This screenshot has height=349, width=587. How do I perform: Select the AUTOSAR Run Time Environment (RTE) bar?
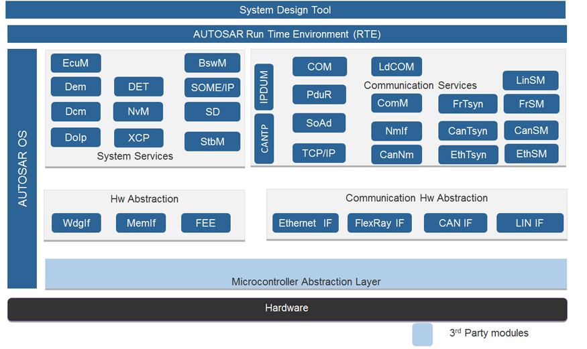point(286,34)
